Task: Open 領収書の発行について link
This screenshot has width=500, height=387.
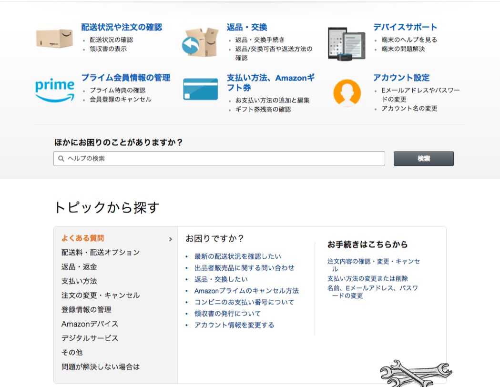Action: (227, 314)
